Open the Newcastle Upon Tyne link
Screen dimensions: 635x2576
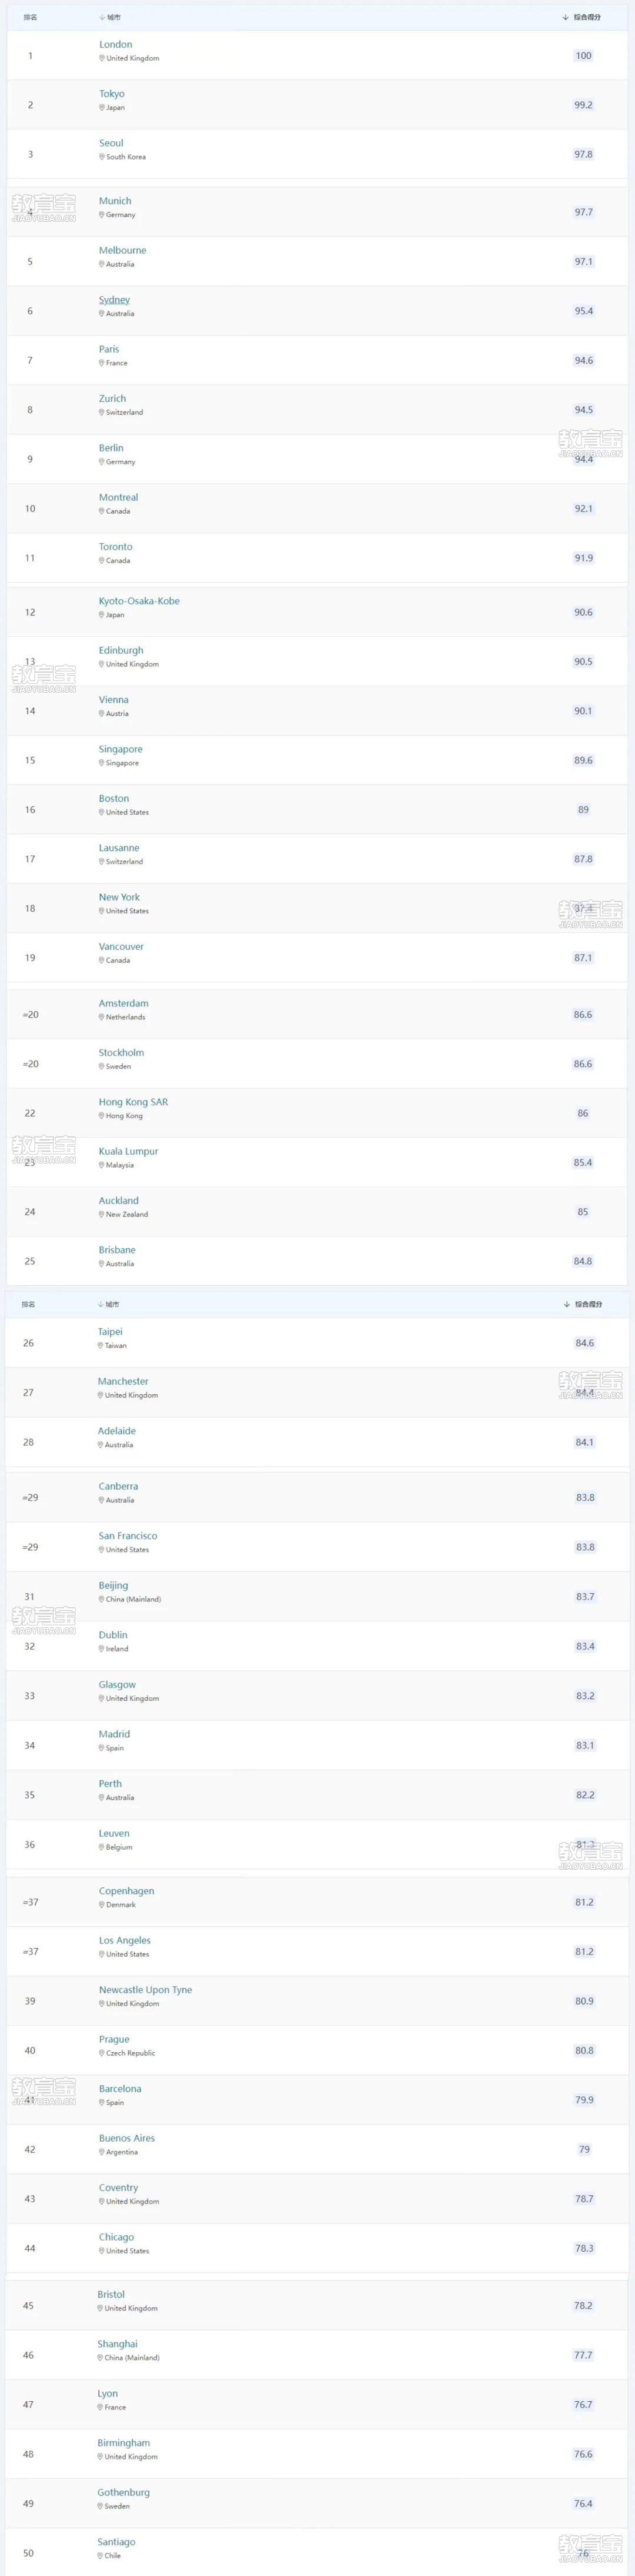point(145,1990)
